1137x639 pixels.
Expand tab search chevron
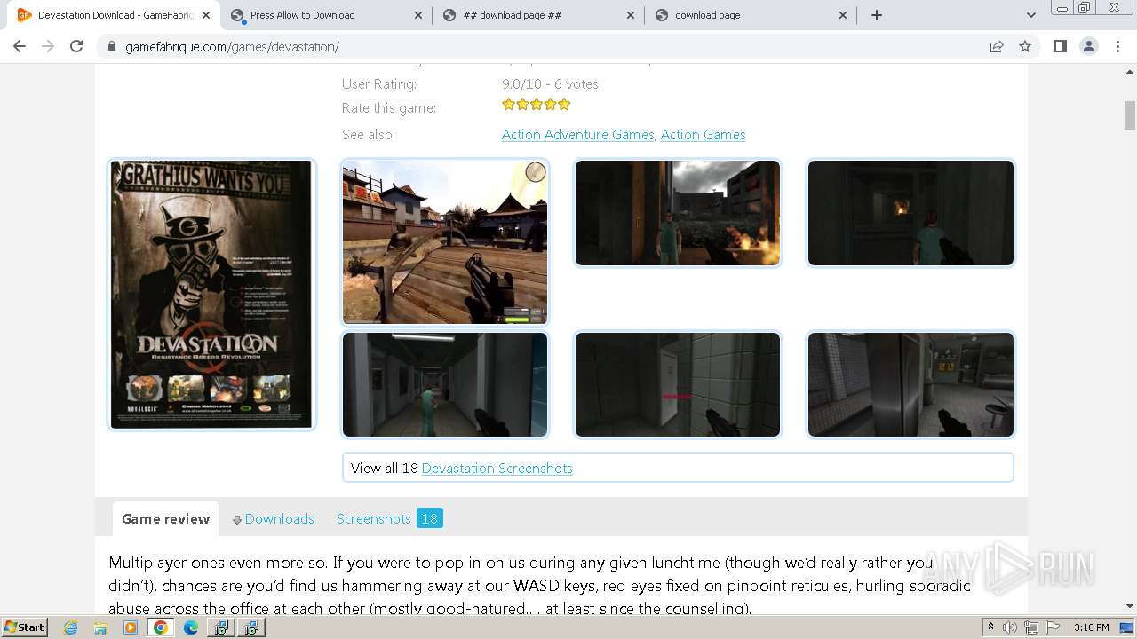[x=1031, y=15]
